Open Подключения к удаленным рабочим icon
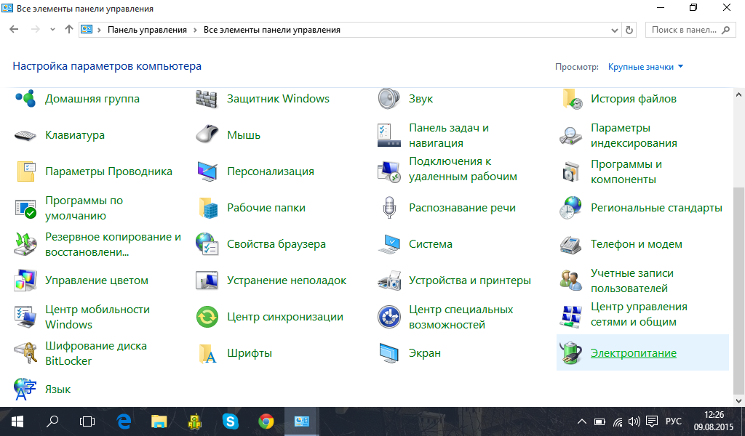 click(389, 171)
